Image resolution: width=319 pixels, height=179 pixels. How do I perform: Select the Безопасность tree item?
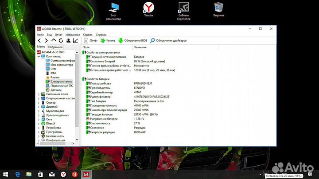52,136
